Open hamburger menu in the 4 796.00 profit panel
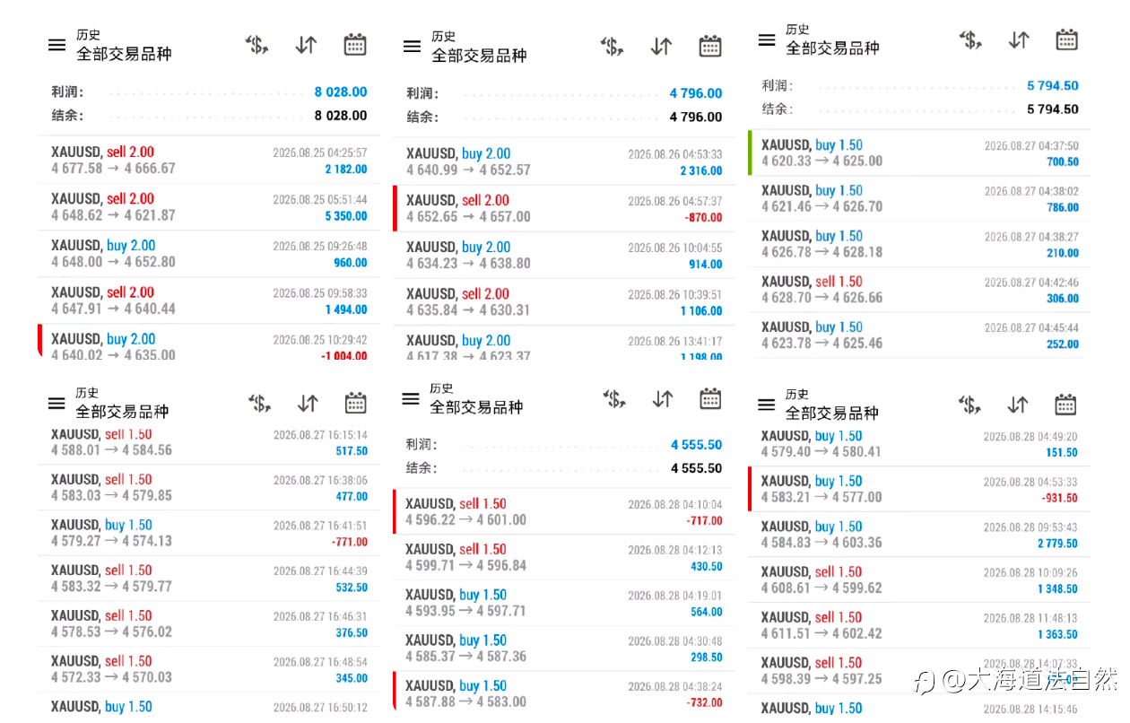 point(412,47)
